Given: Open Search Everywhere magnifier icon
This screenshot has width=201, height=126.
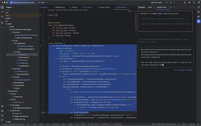Looking at the screenshot, I should pyautogui.click(x=194, y=2).
